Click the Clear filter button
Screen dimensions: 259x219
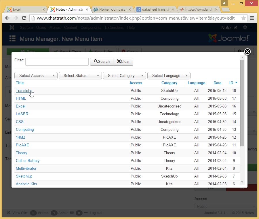pos(123,61)
